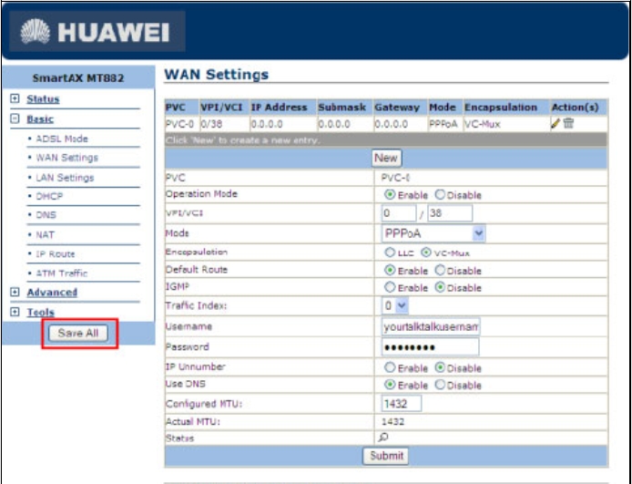The image size is (632, 484).
Task: Go to NAT page
Action: pos(45,234)
